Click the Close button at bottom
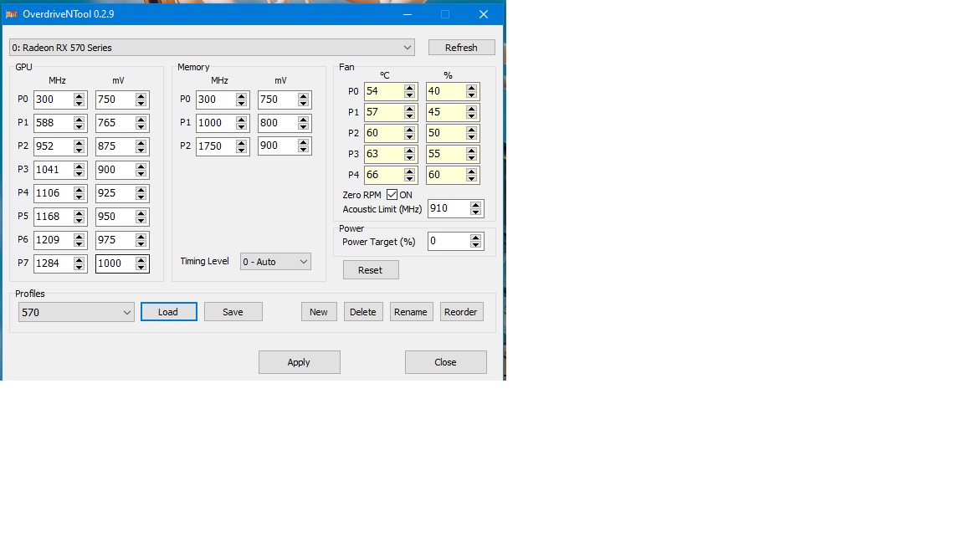964x542 pixels. 446,362
